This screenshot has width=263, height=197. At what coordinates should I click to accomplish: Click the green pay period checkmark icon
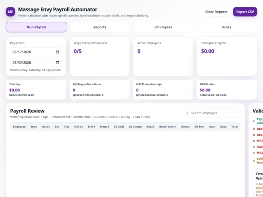254,121
